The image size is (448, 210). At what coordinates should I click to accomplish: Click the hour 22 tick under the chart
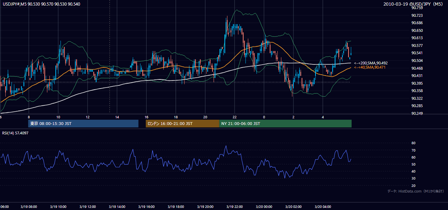[x=235, y=117]
